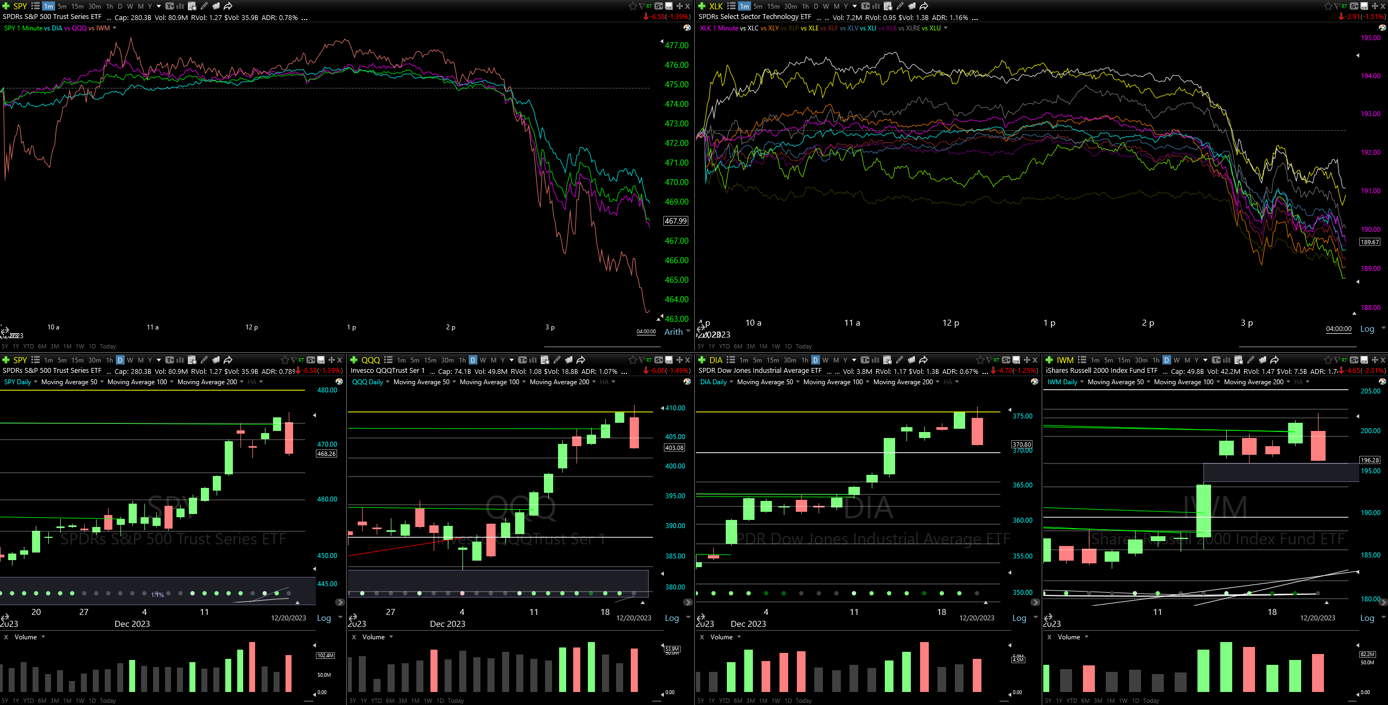Screen dimensions: 1388x705
Task: Click the green plus icon in IWM chart
Action: pos(1049,360)
